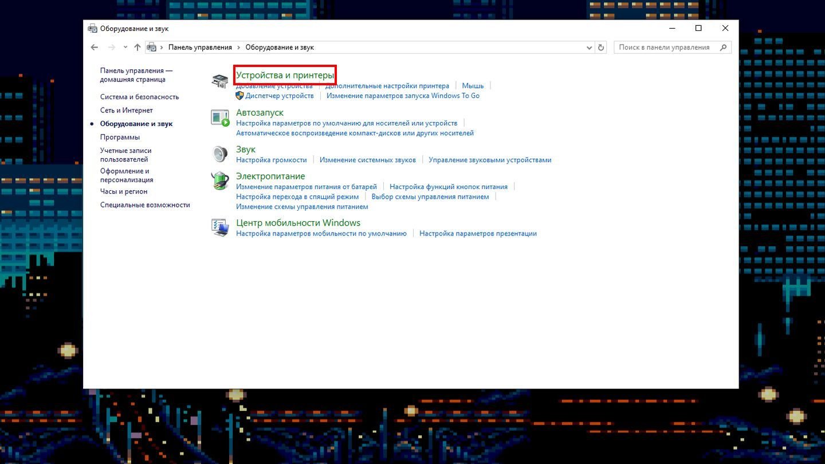Click Дополнительные настройки принтера link
This screenshot has width=825, height=464.
tap(387, 86)
